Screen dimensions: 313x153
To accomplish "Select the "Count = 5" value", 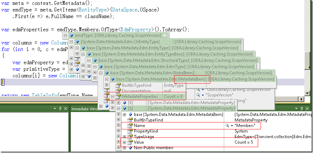I will pos(244,143).
